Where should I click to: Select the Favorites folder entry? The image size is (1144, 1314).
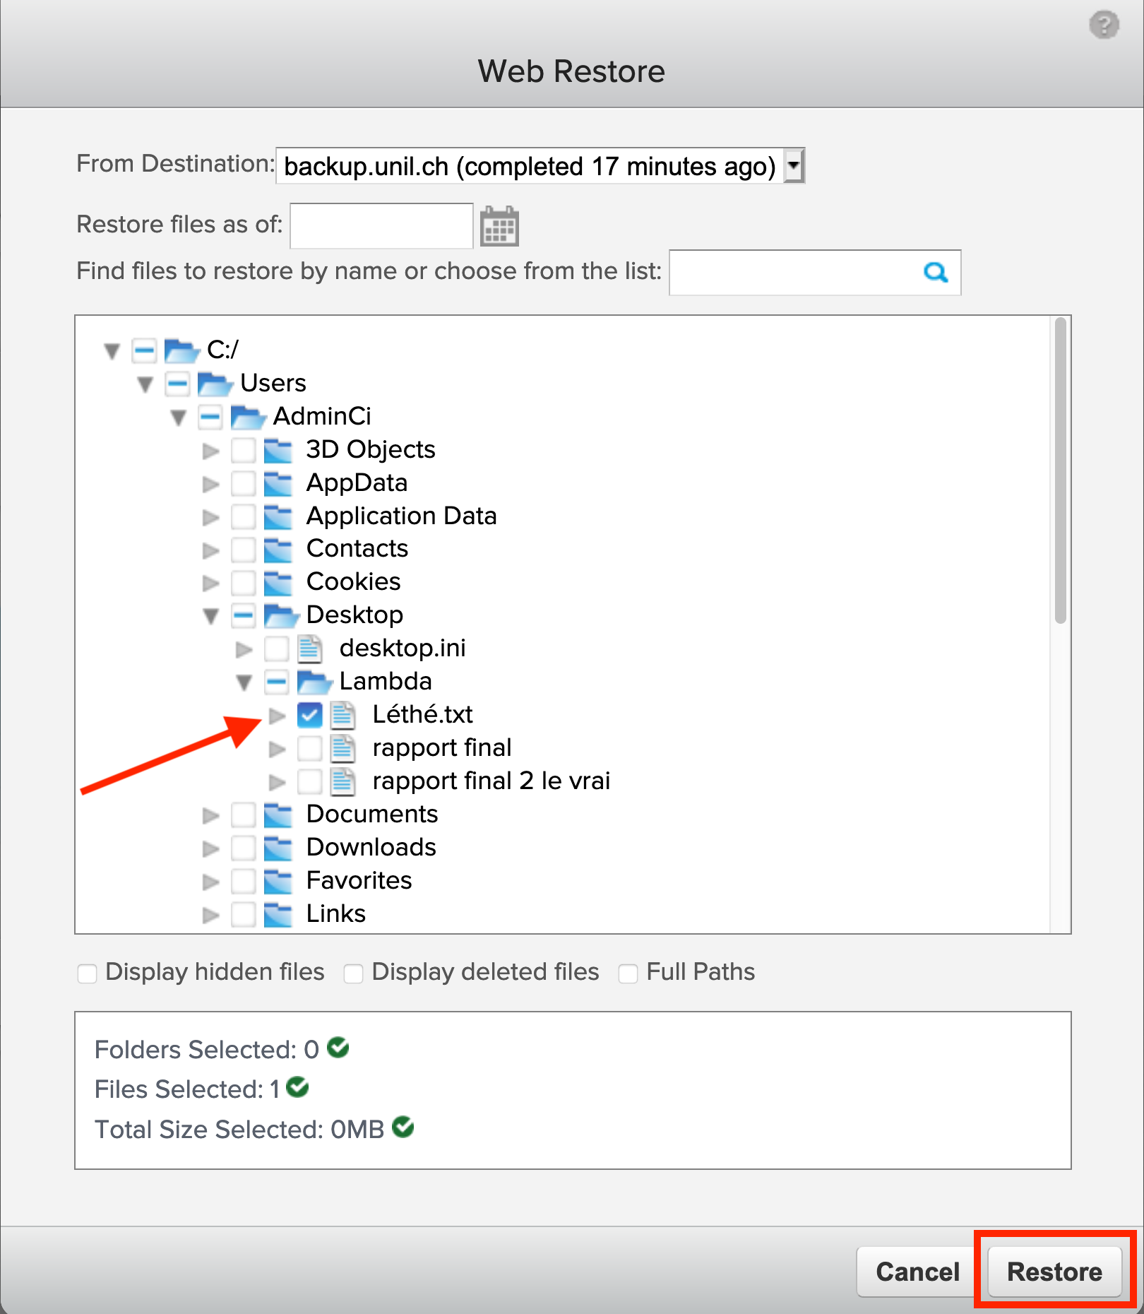(x=243, y=881)
